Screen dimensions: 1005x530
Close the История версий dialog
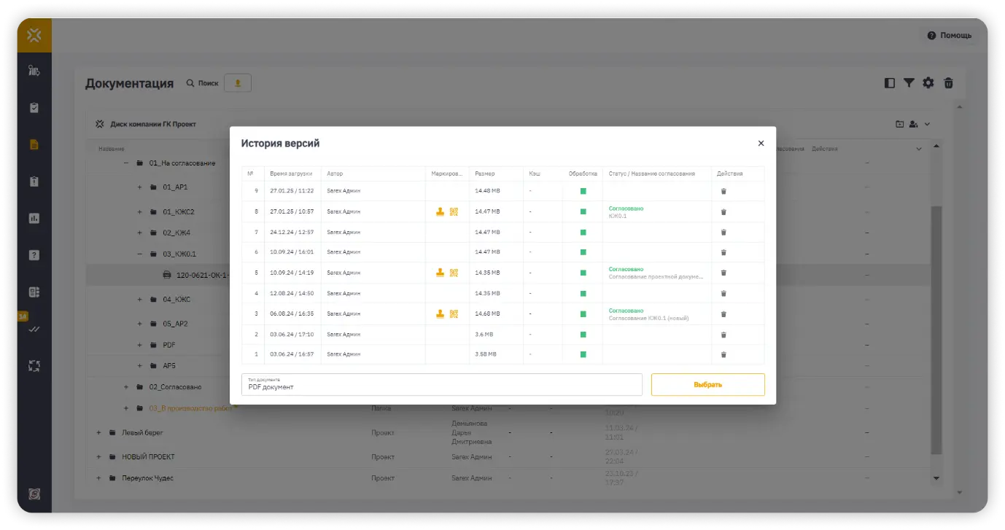761,144
